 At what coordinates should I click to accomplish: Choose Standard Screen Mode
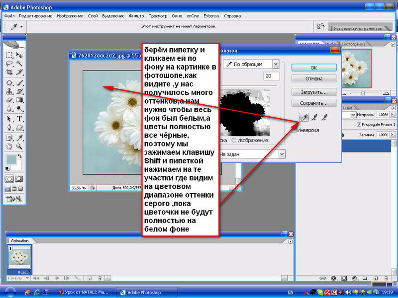8,189
